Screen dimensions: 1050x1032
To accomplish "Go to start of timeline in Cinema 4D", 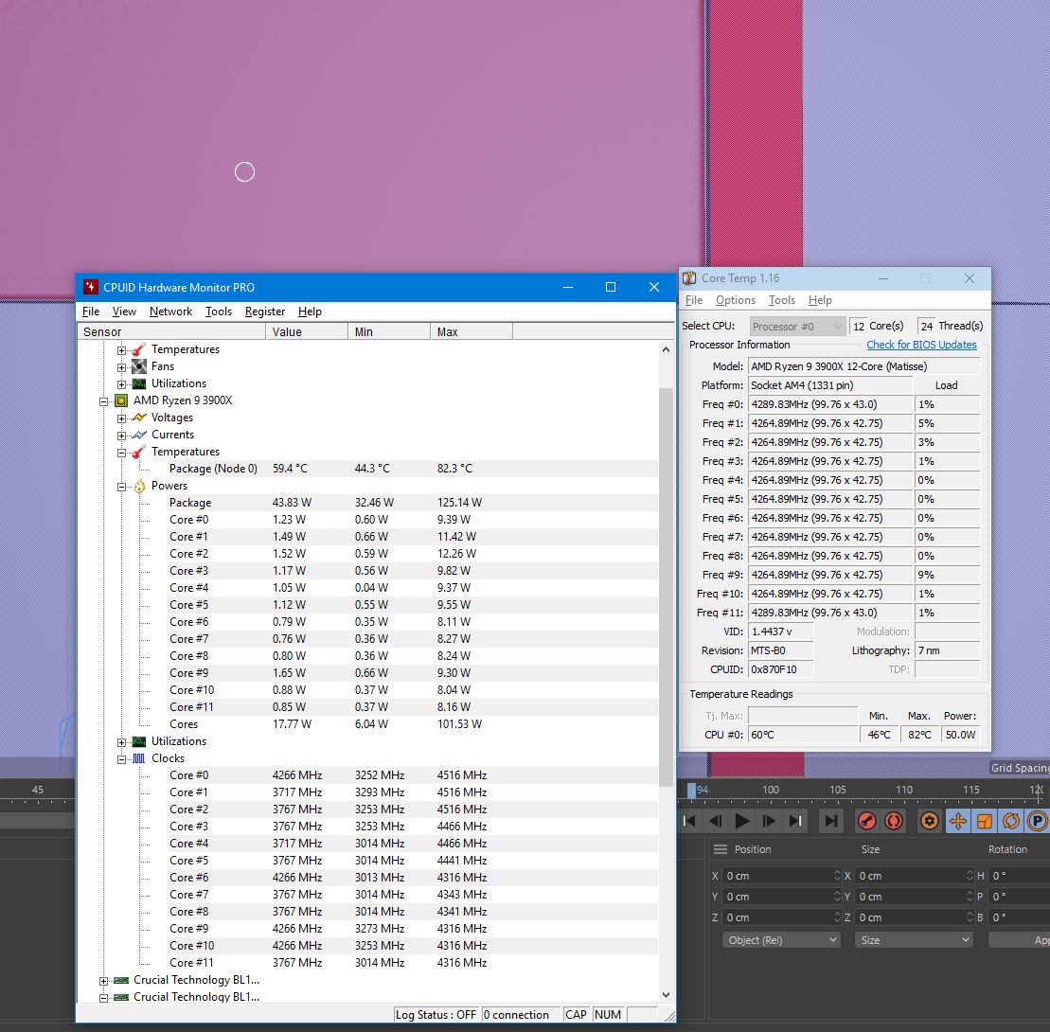I will 689,821.
